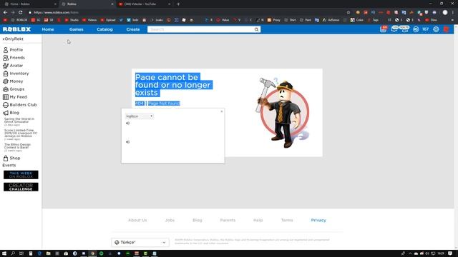Viewport: 458px width, 257px height.
Task: Go back with the browser back arrow
Action: pos(5,13)
